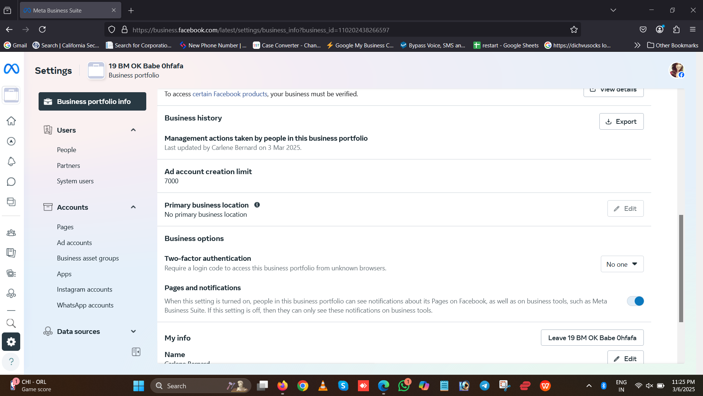
Task: Open the notifications bell icon
Action: click(x=11, y=162)
